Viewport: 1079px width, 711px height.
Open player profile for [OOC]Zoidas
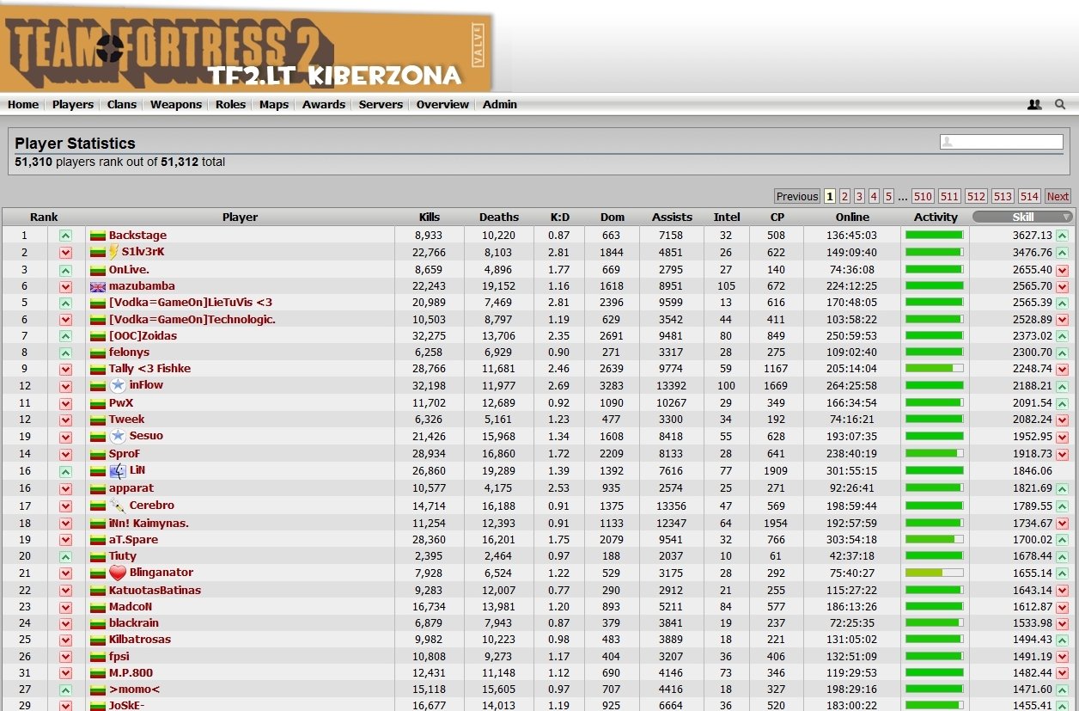(143, 335)
